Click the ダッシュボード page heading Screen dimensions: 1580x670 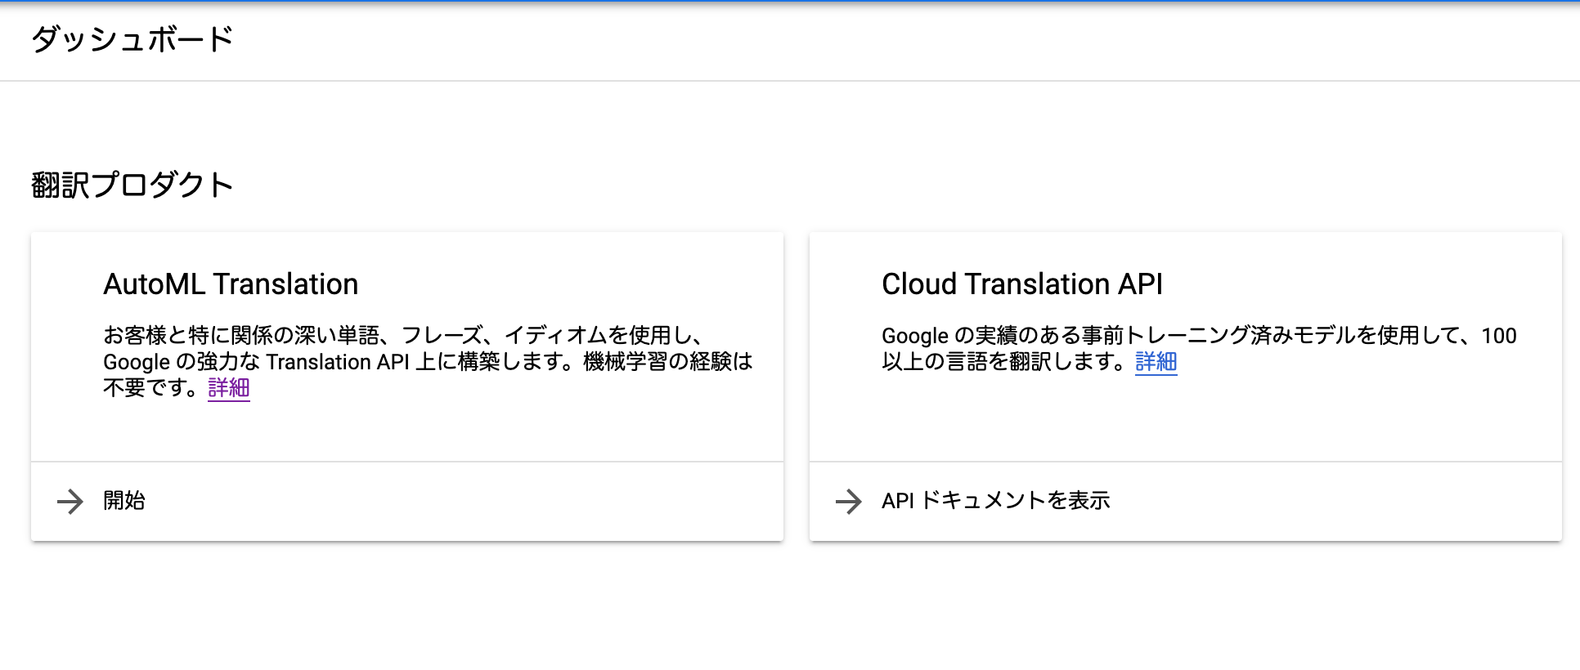pos(132,39)
